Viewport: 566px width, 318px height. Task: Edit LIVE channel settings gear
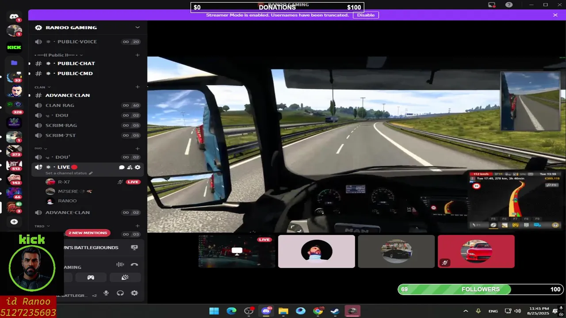[x=138, y=167]
